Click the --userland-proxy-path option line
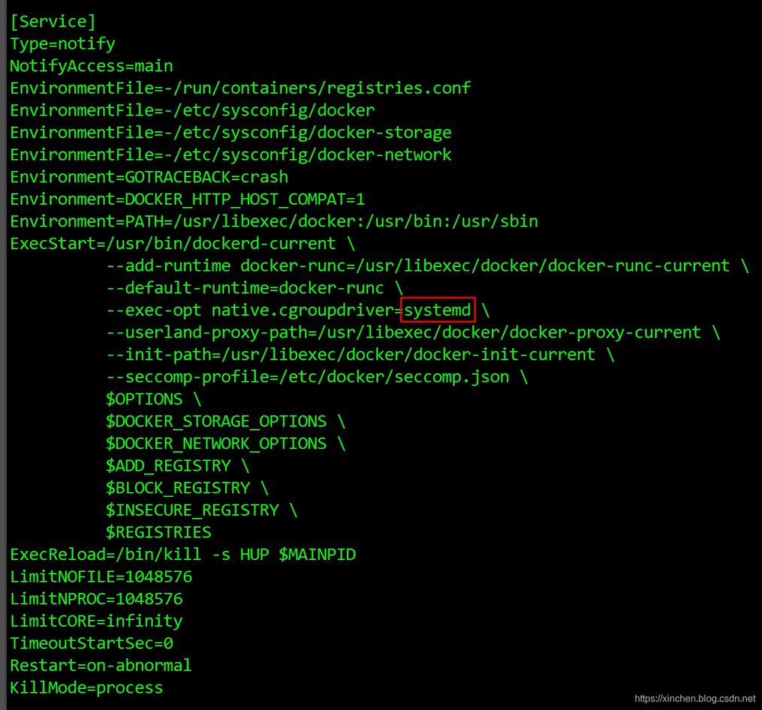 (413, 332)
